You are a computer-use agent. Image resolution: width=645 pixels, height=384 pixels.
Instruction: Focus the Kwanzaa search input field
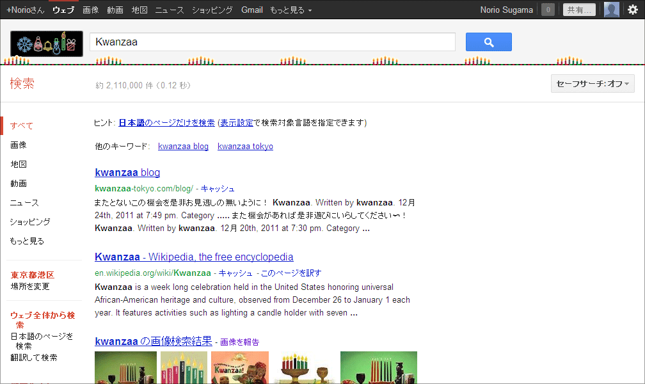273,42
